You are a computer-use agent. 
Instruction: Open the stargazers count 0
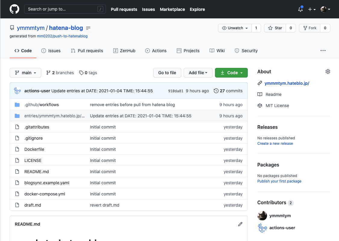291,28
